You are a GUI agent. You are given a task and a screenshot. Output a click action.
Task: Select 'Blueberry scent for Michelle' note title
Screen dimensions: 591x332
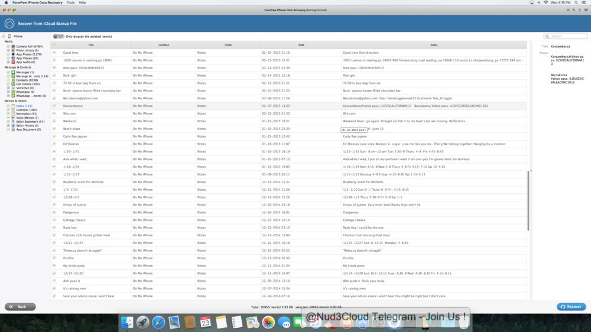[x=83, y=182]
